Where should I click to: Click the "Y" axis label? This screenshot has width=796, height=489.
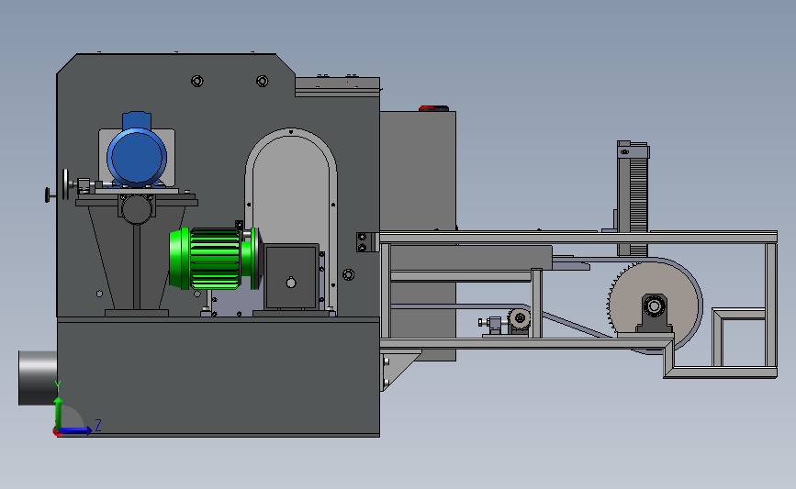(58, 387)
